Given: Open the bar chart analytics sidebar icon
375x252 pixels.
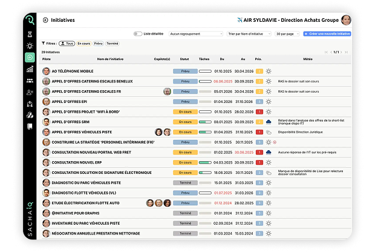Looking at the screenshot, I should 30,69.
